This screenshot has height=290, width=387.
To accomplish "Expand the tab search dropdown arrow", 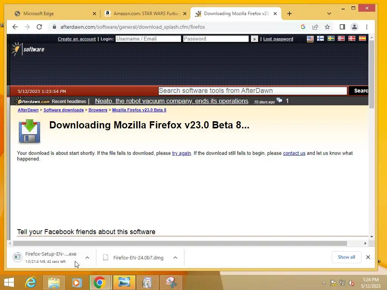I will point(329,14).
